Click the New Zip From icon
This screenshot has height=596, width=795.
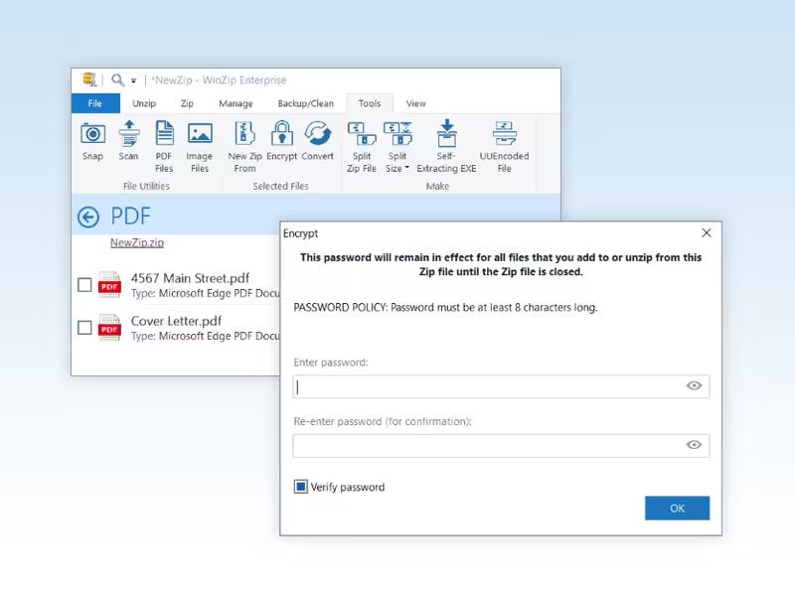pos(241,139)
